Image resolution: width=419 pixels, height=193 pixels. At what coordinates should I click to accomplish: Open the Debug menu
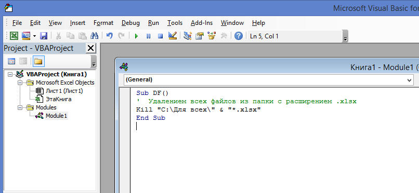click(130, 23)
